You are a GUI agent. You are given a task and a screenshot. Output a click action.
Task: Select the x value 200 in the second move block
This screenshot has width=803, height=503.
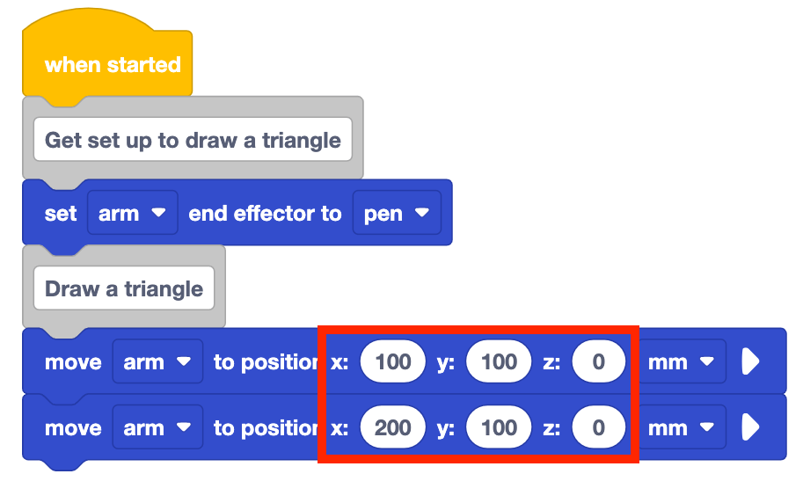point(393,428)
